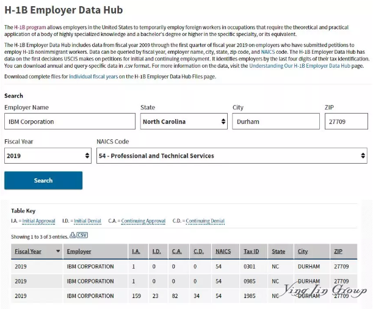This screenshot has height=309, width=373.
Task: Open the individual fiscal years link
Action: click(93, 76)
